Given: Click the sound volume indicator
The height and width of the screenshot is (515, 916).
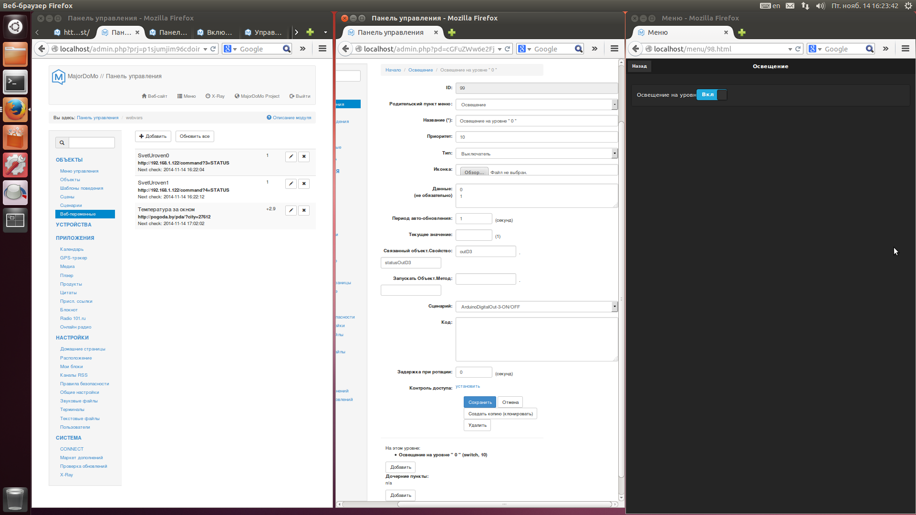Looking at the screenshot, I should pyautogui.click(x=820, y=6).
